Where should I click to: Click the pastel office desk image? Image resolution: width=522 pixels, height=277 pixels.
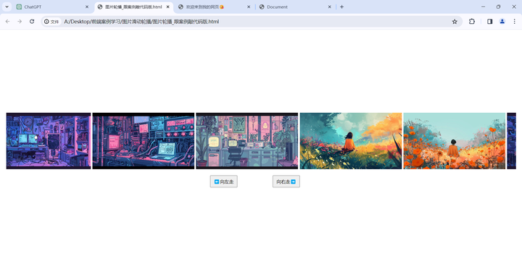[x=247, y=141]
